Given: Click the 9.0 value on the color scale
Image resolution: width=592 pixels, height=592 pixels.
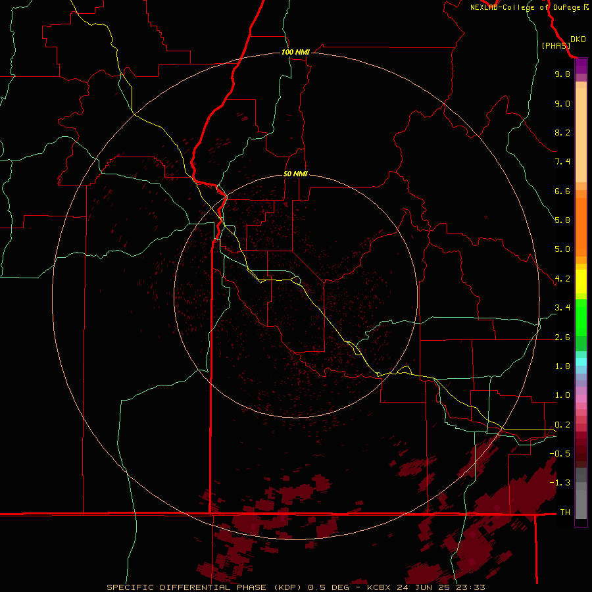Looking at the screenshot, I should pos(562,103).
